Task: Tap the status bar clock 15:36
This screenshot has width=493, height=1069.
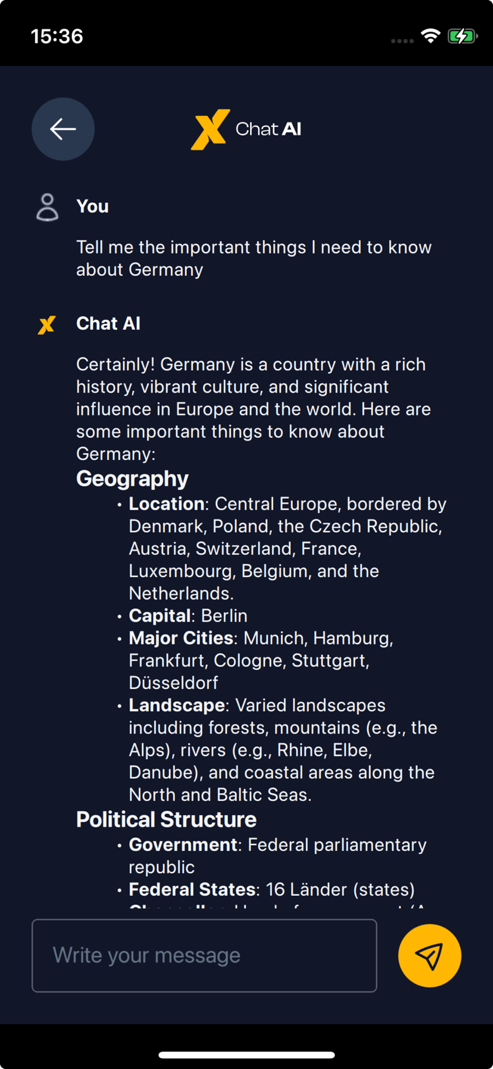Action: [57, 36]
